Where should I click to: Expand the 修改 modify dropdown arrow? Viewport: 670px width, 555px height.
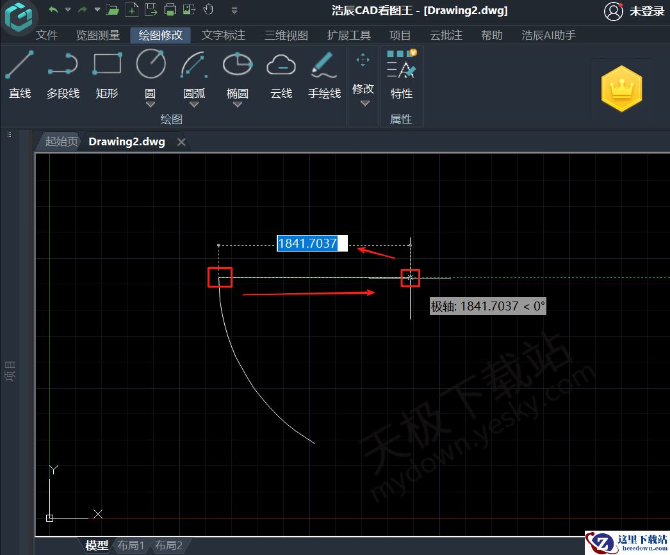(x=364, y=103)
